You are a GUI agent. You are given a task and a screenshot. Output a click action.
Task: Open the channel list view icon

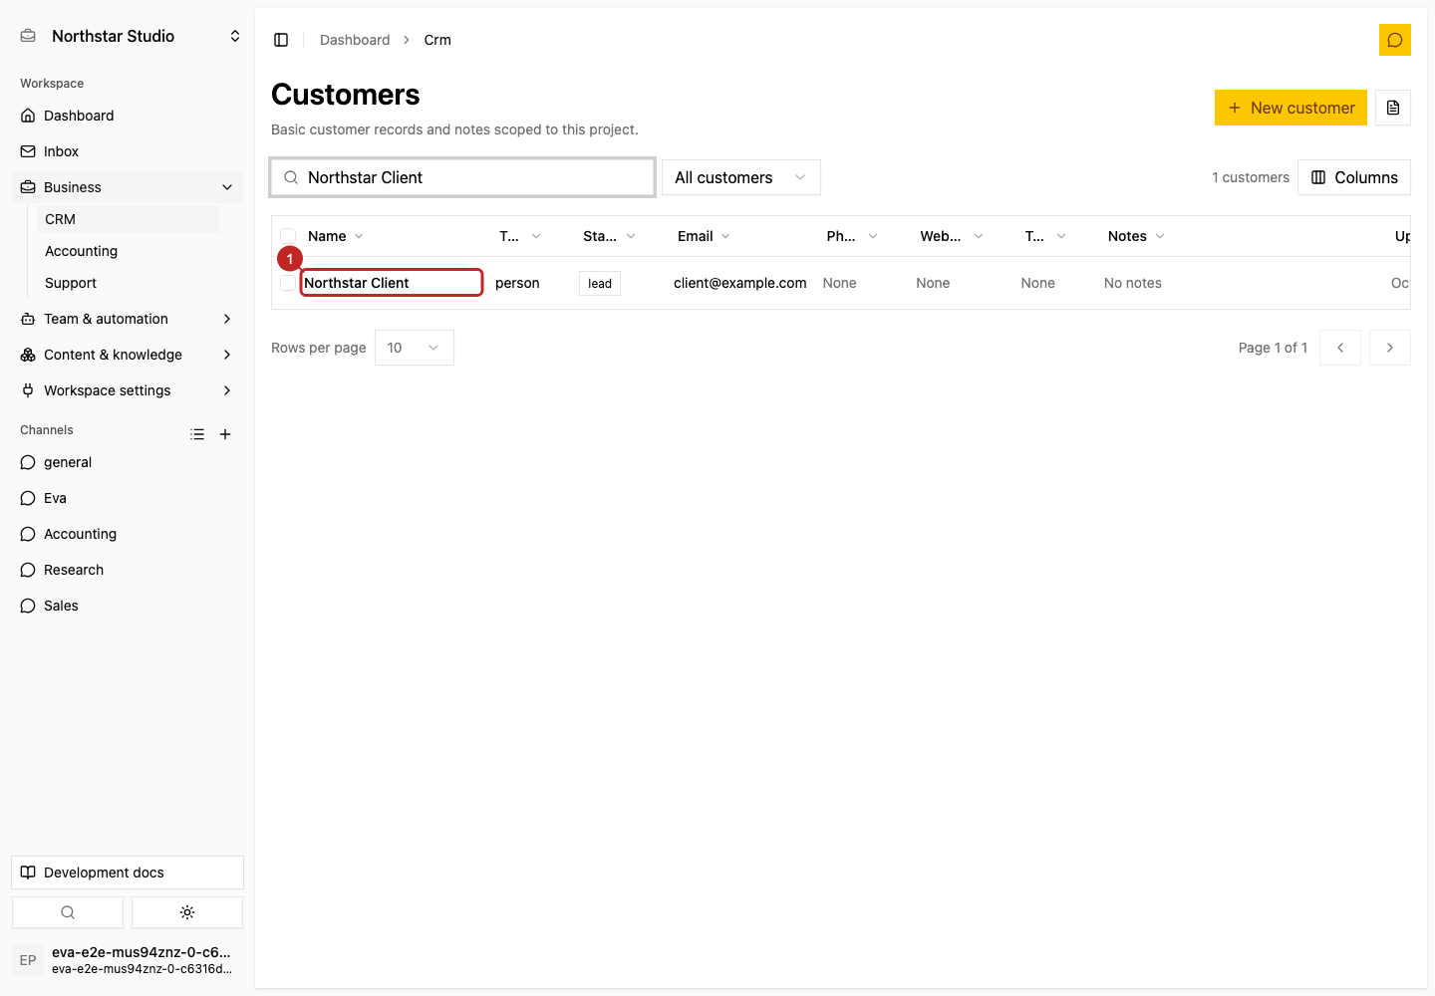(x=197, y=434)
